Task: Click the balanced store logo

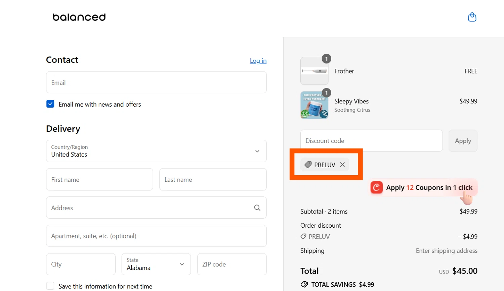Action: click(79, 17)
